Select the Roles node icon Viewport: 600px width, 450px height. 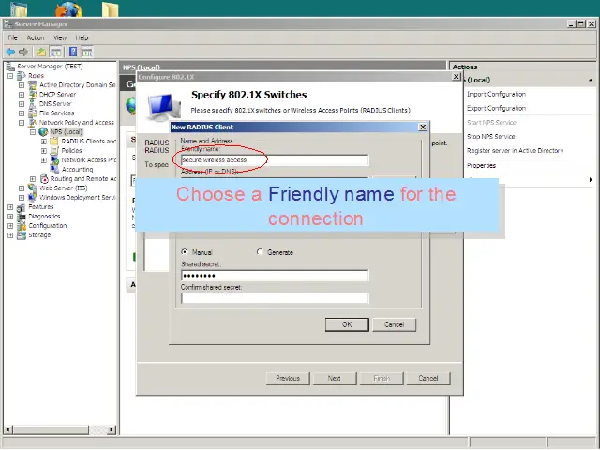point(22,75)
